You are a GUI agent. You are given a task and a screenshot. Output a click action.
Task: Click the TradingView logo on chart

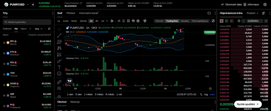pos(70,81)
